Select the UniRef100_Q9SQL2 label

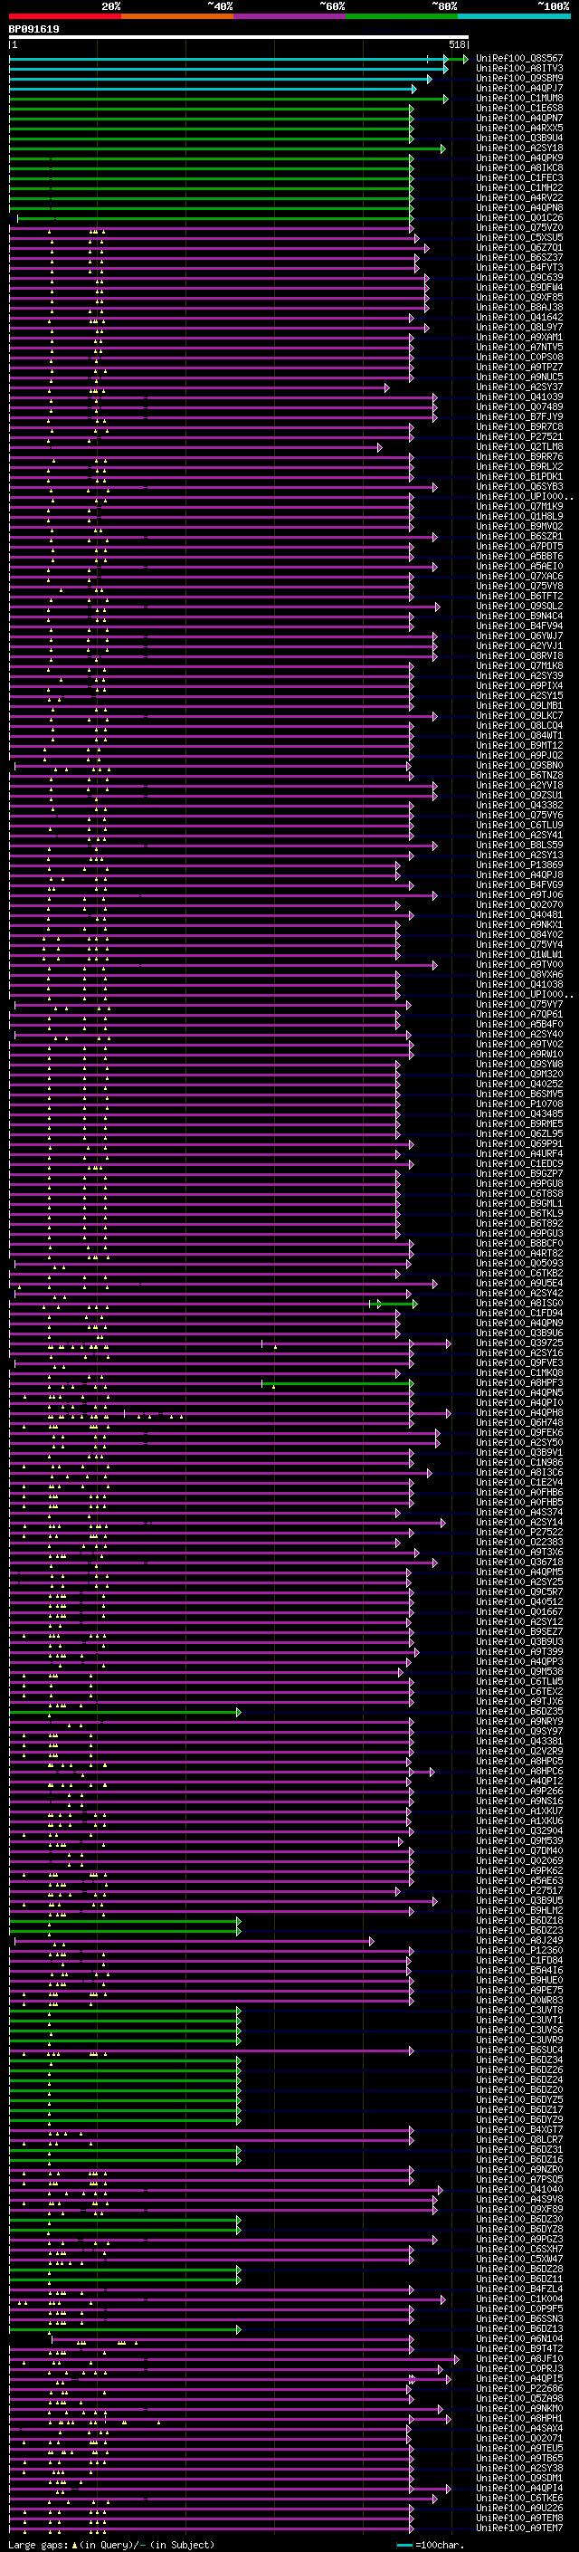(x=519, y=607)
